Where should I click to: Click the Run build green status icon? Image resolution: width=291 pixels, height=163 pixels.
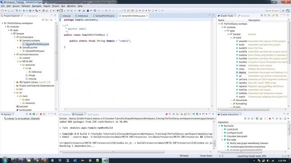(x=221, y=126)
